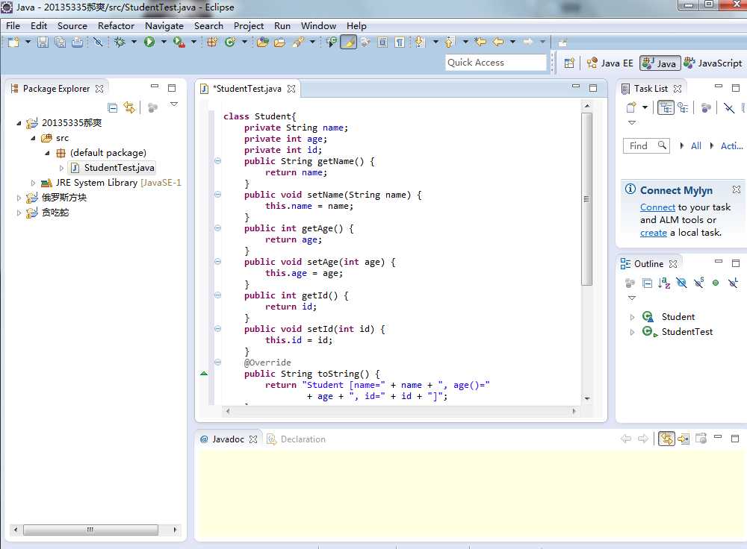Click the Open Type icon
747x549 pixels.
262,43
